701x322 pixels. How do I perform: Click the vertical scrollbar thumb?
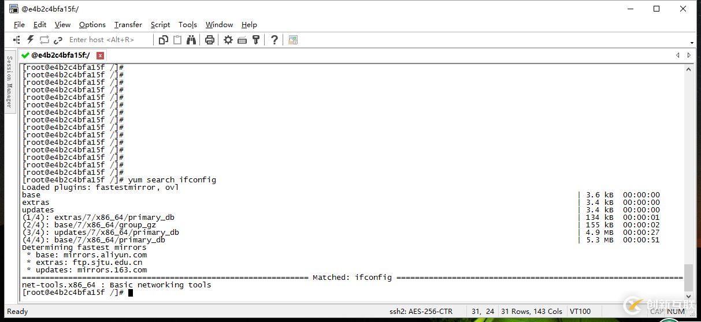pyautogui.click(x=688, y=278)
